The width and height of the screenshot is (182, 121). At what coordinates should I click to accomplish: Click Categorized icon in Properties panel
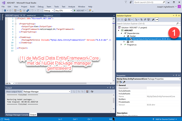[118, 82]
